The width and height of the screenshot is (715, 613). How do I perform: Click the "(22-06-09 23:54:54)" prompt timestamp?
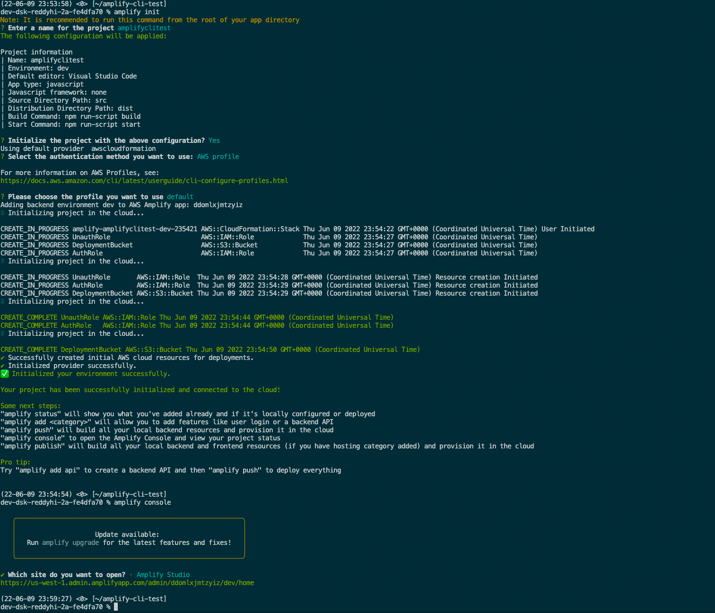[36, 494]
